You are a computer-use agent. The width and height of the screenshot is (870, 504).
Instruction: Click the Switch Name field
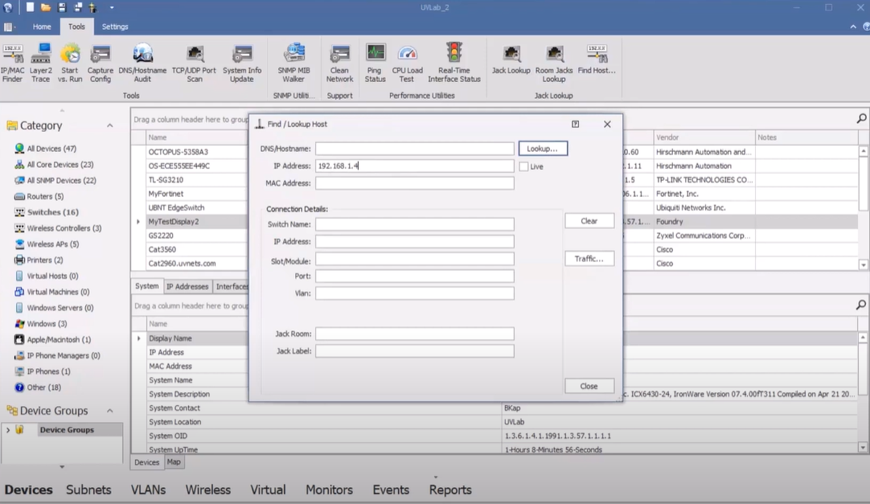click(x=414, y=224)
